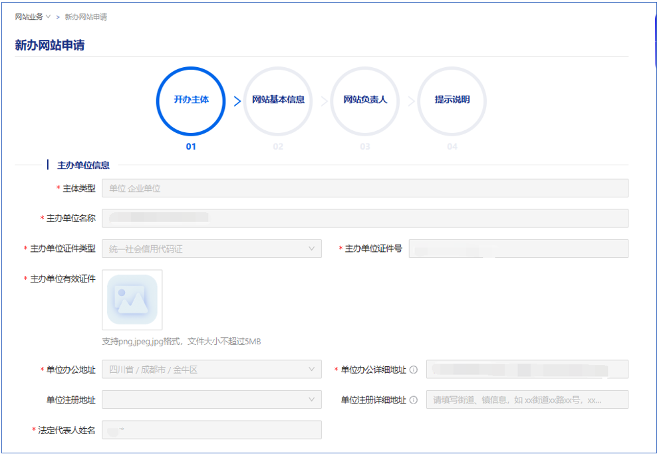659x456 pixels.
Task: Click into the 单位注册详细地址 input field
Action: coord(527,399)
